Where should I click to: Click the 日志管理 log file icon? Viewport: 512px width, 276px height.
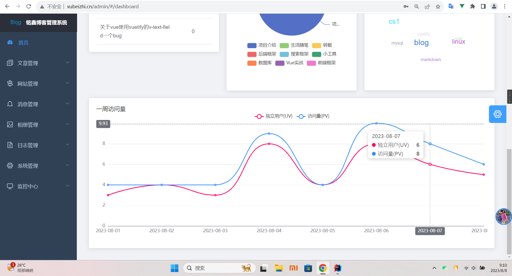(x=10, y=145)
